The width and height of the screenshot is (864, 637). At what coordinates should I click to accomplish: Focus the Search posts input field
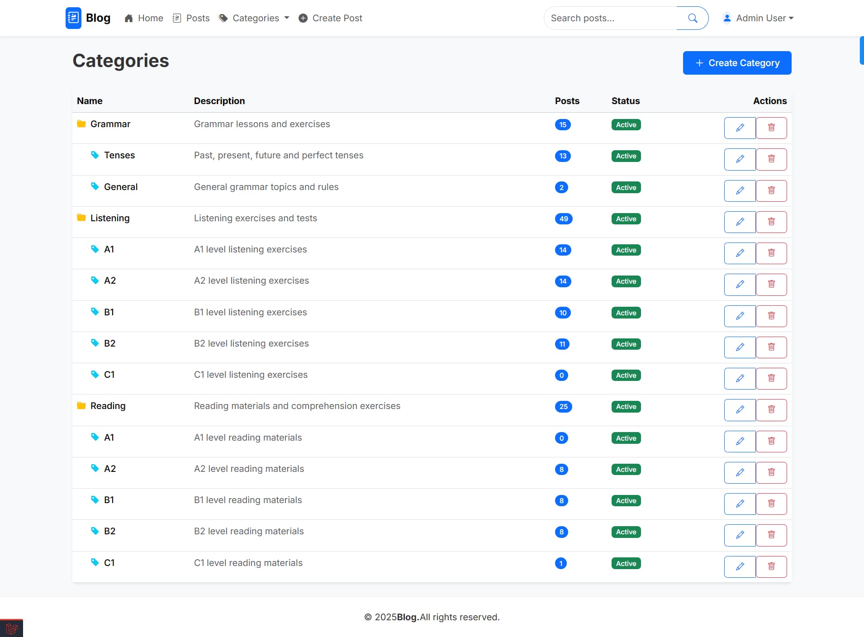point(611,18)
